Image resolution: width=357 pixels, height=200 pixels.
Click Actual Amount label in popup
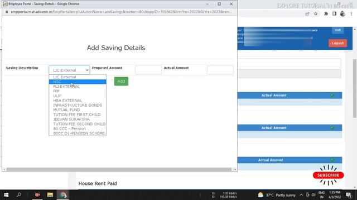click(176, 68)
